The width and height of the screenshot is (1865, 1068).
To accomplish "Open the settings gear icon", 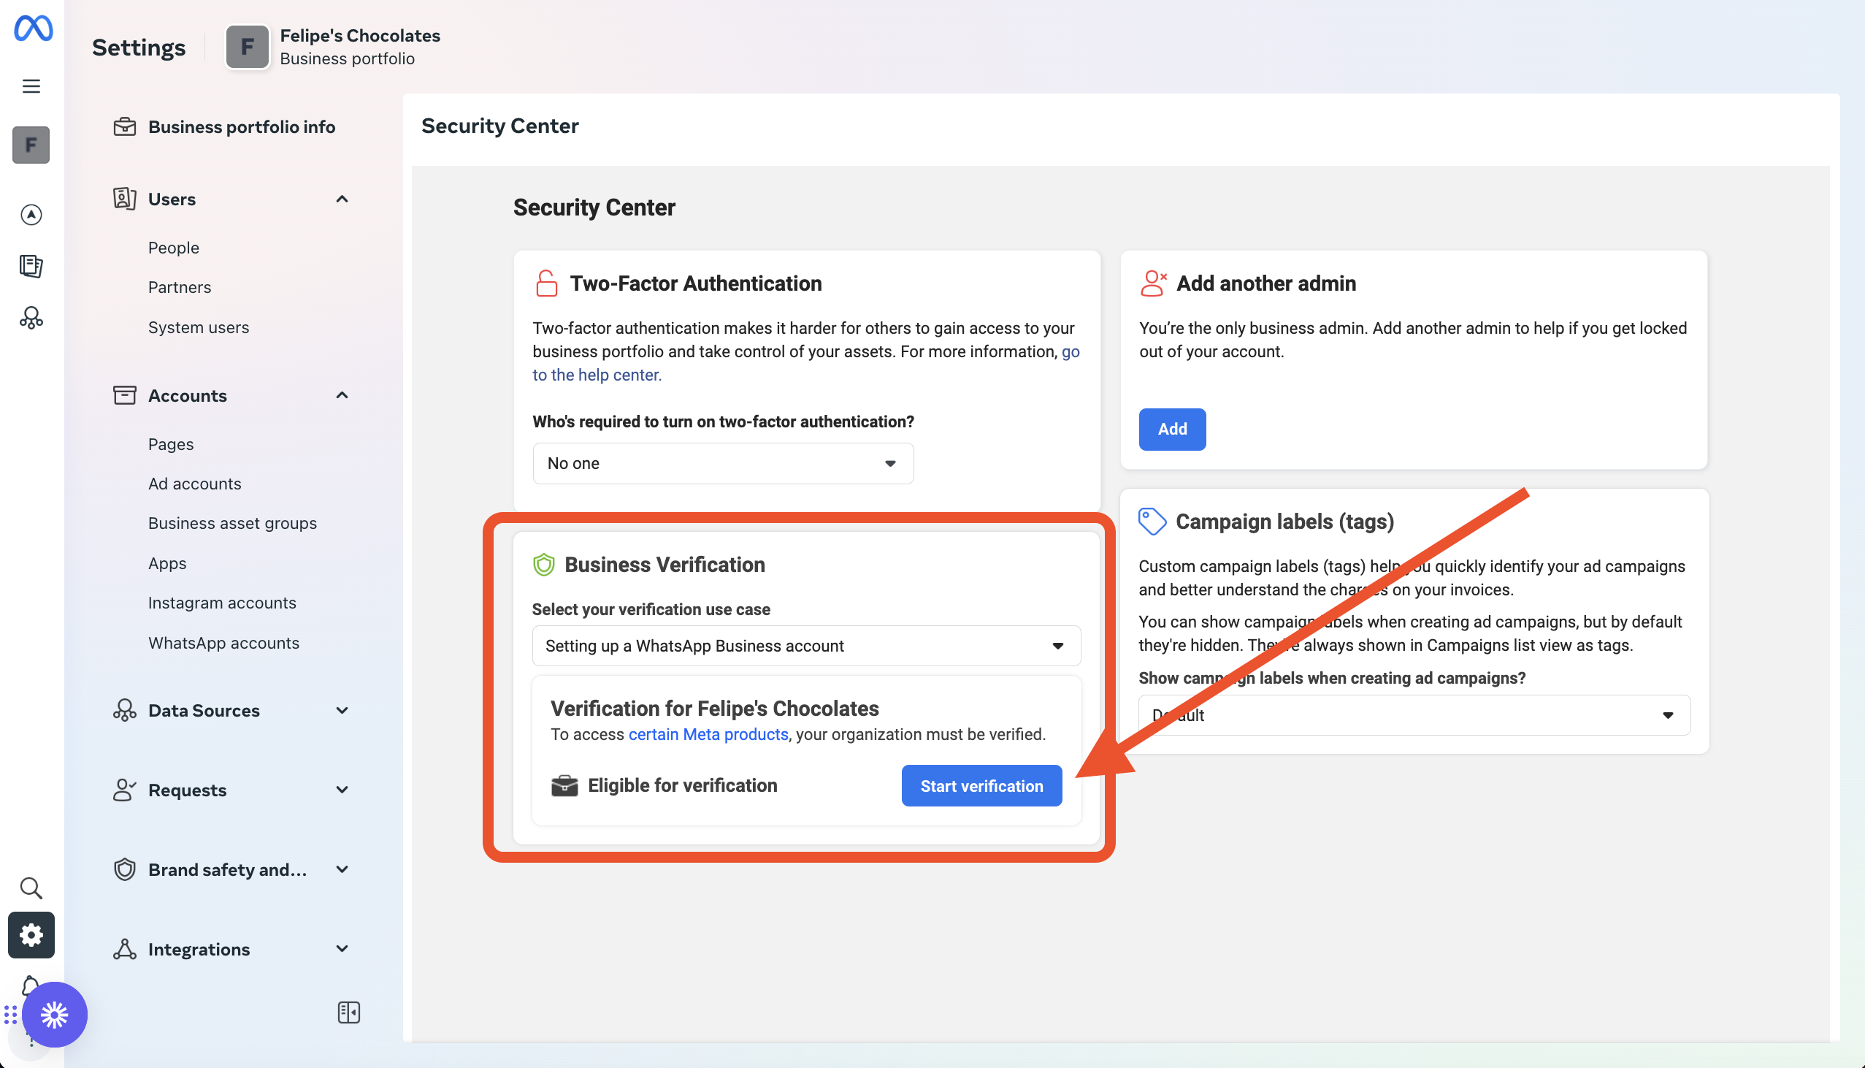I will (31, 934).
